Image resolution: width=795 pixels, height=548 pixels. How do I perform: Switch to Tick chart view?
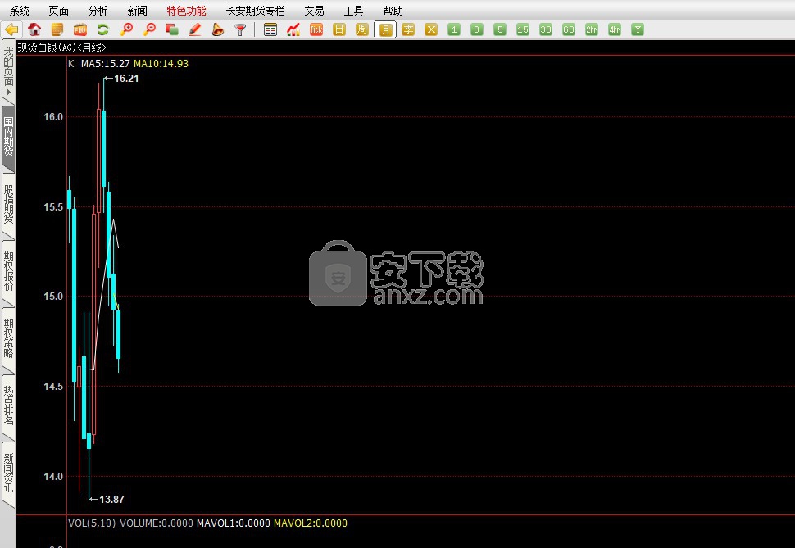[x=316, y=29]
